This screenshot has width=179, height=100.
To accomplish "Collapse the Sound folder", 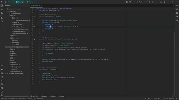I will click(x=11, y=18).
